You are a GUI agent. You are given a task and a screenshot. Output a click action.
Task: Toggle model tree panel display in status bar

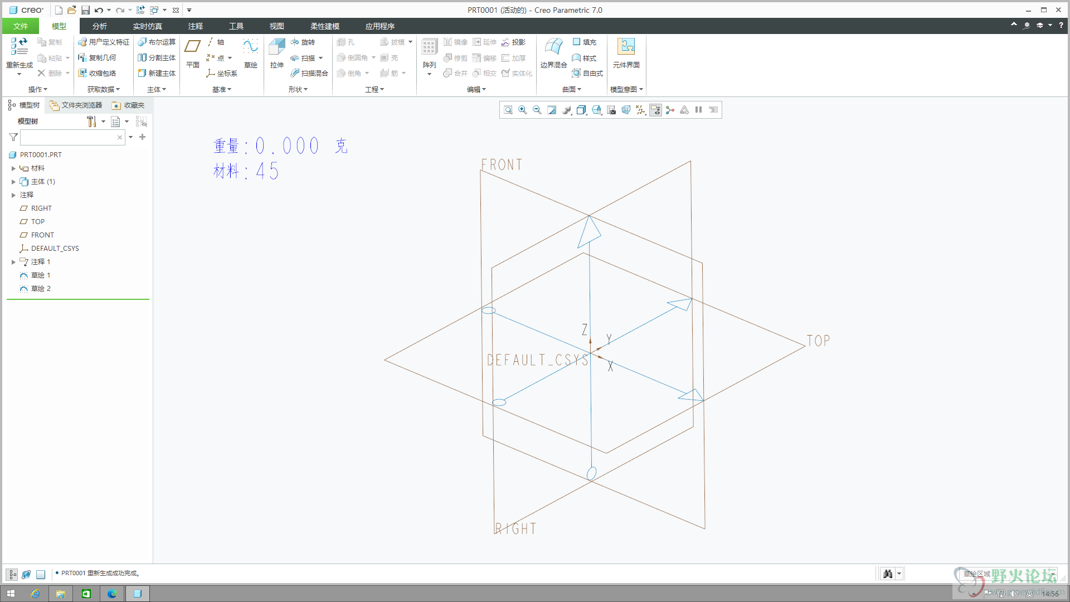[12, 574]
